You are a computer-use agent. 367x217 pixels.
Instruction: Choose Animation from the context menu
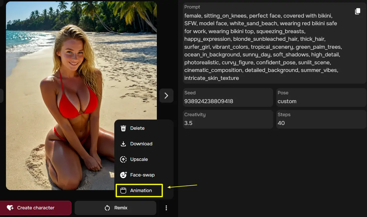tap(141, 191)
